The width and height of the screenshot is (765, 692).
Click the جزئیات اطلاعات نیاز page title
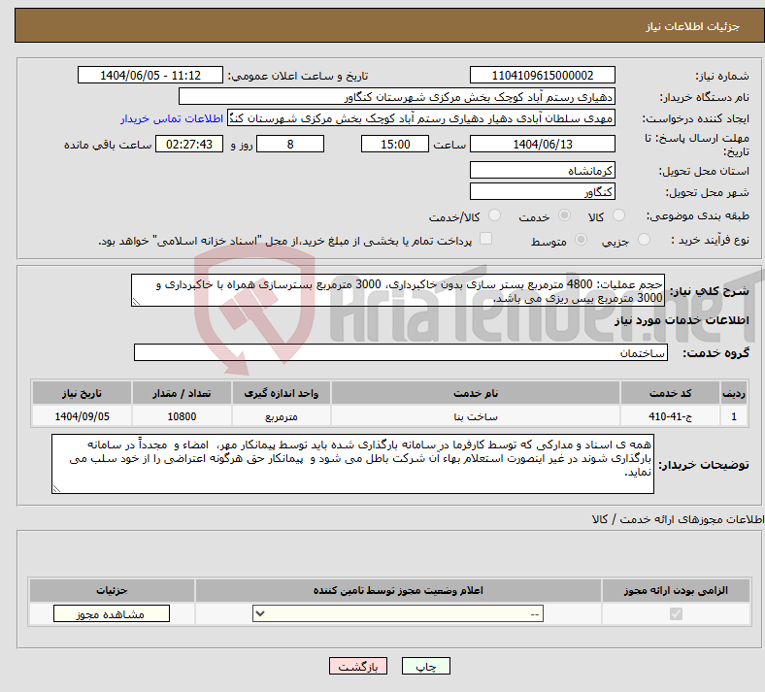click(x=693, y=26)
